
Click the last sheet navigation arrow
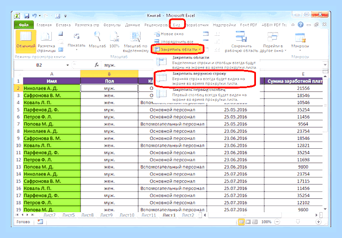pyautogui.click(x=33, y=215)
